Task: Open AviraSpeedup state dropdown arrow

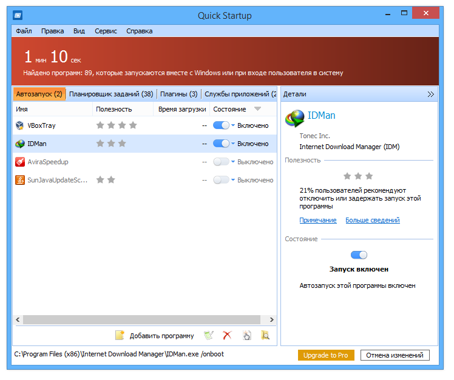Action: pos(233,162)
